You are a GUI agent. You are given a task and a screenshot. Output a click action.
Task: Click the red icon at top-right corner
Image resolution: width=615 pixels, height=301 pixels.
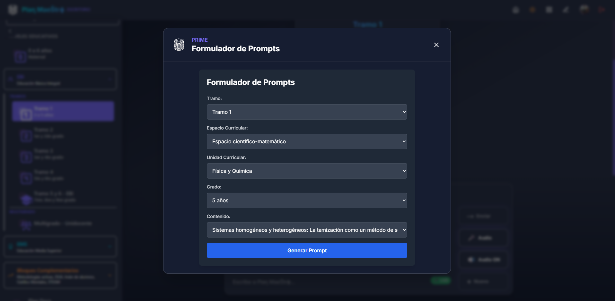tap(601, 10)
